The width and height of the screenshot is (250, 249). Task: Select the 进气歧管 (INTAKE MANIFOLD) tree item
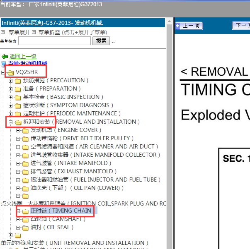(x=71, y=163)
